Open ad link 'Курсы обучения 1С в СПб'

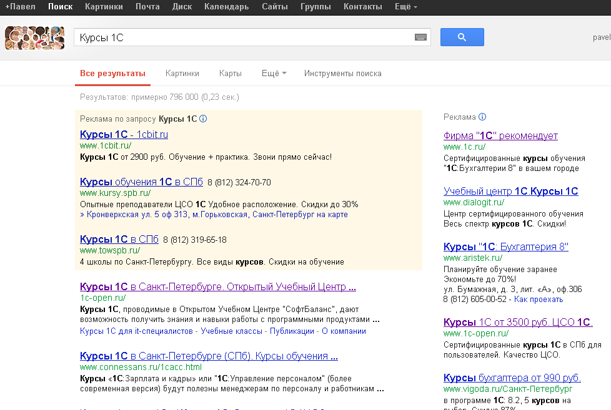click(x=141, y=182)
